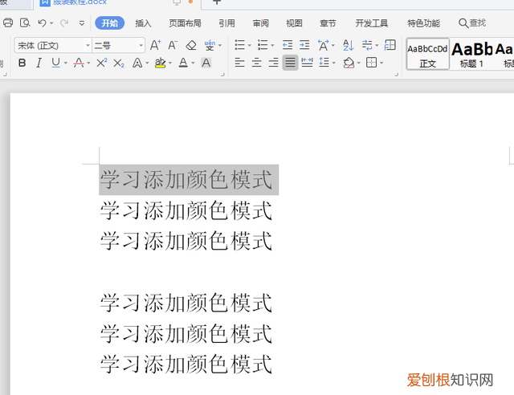Click the borders icon
The width and height of the screenshot is (514, 395).
click(x=371, y=63)
